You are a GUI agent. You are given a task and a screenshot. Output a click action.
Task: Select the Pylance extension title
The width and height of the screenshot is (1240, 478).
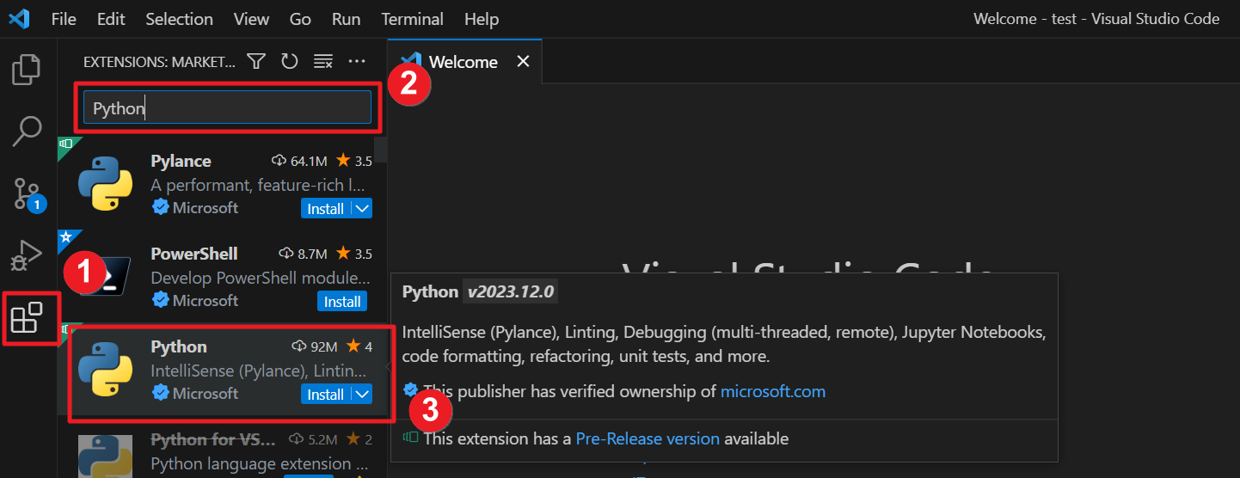181,161
